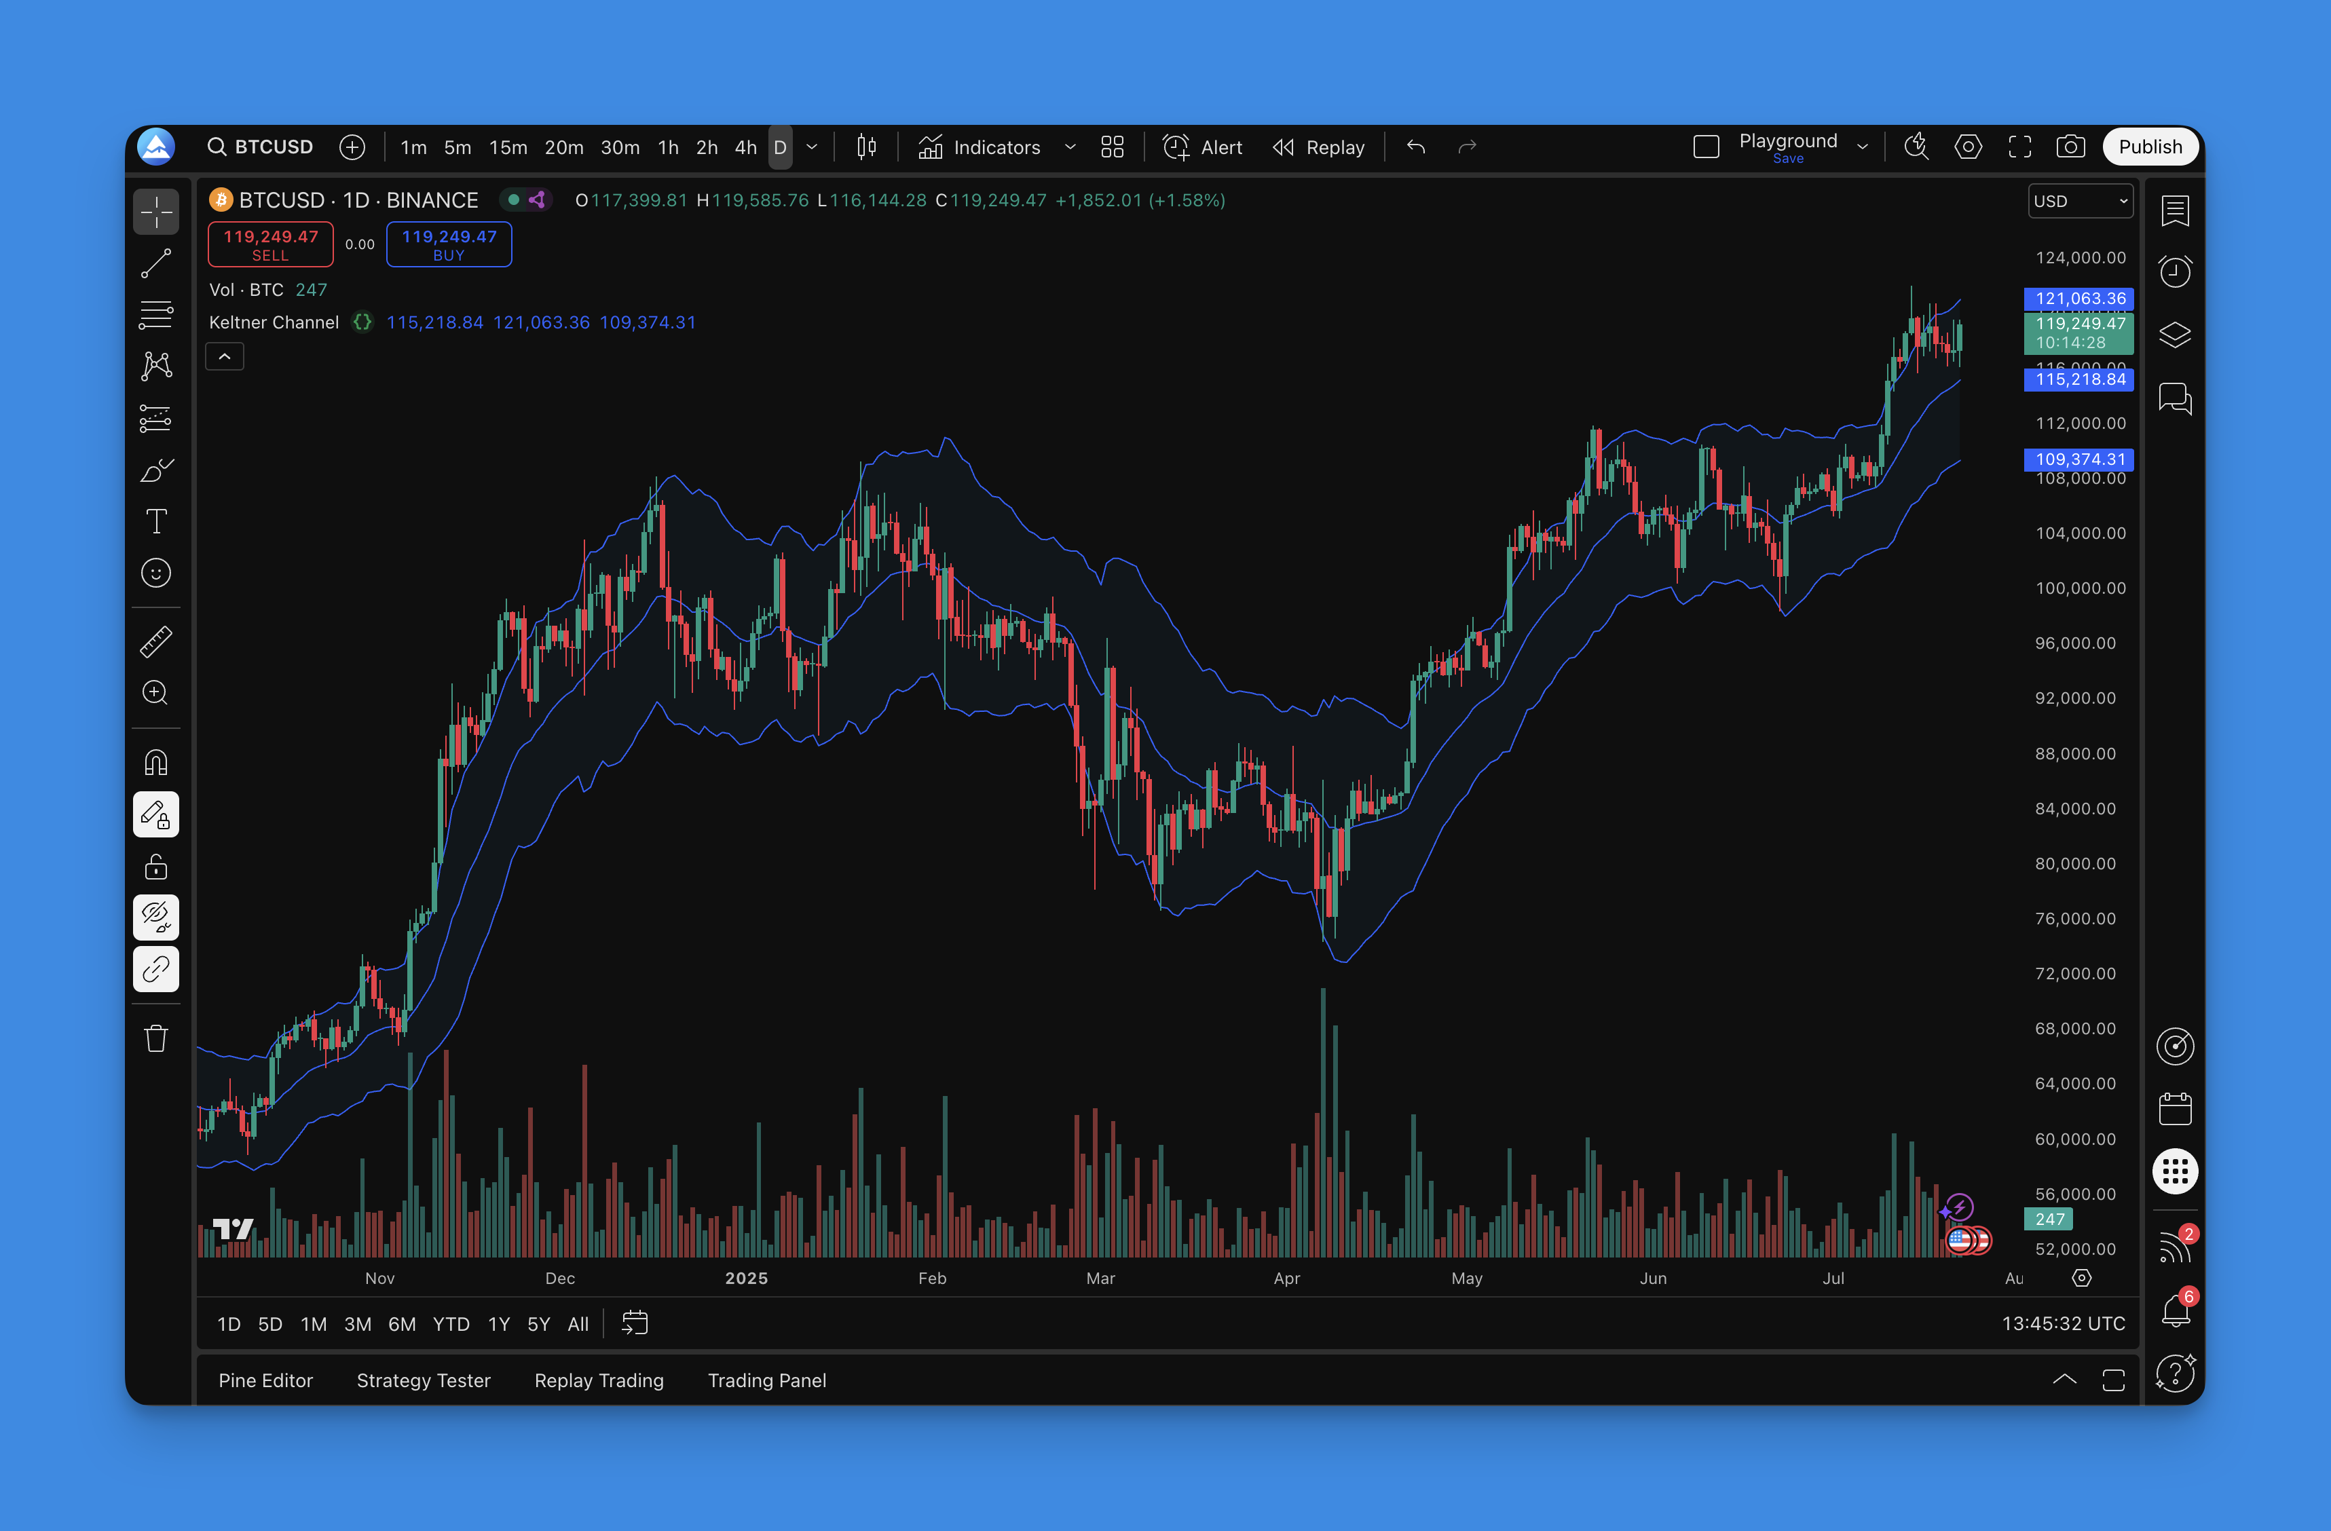Undo the last chart action
This screenshot has width=2331, height=1531.
point(1416,147)
